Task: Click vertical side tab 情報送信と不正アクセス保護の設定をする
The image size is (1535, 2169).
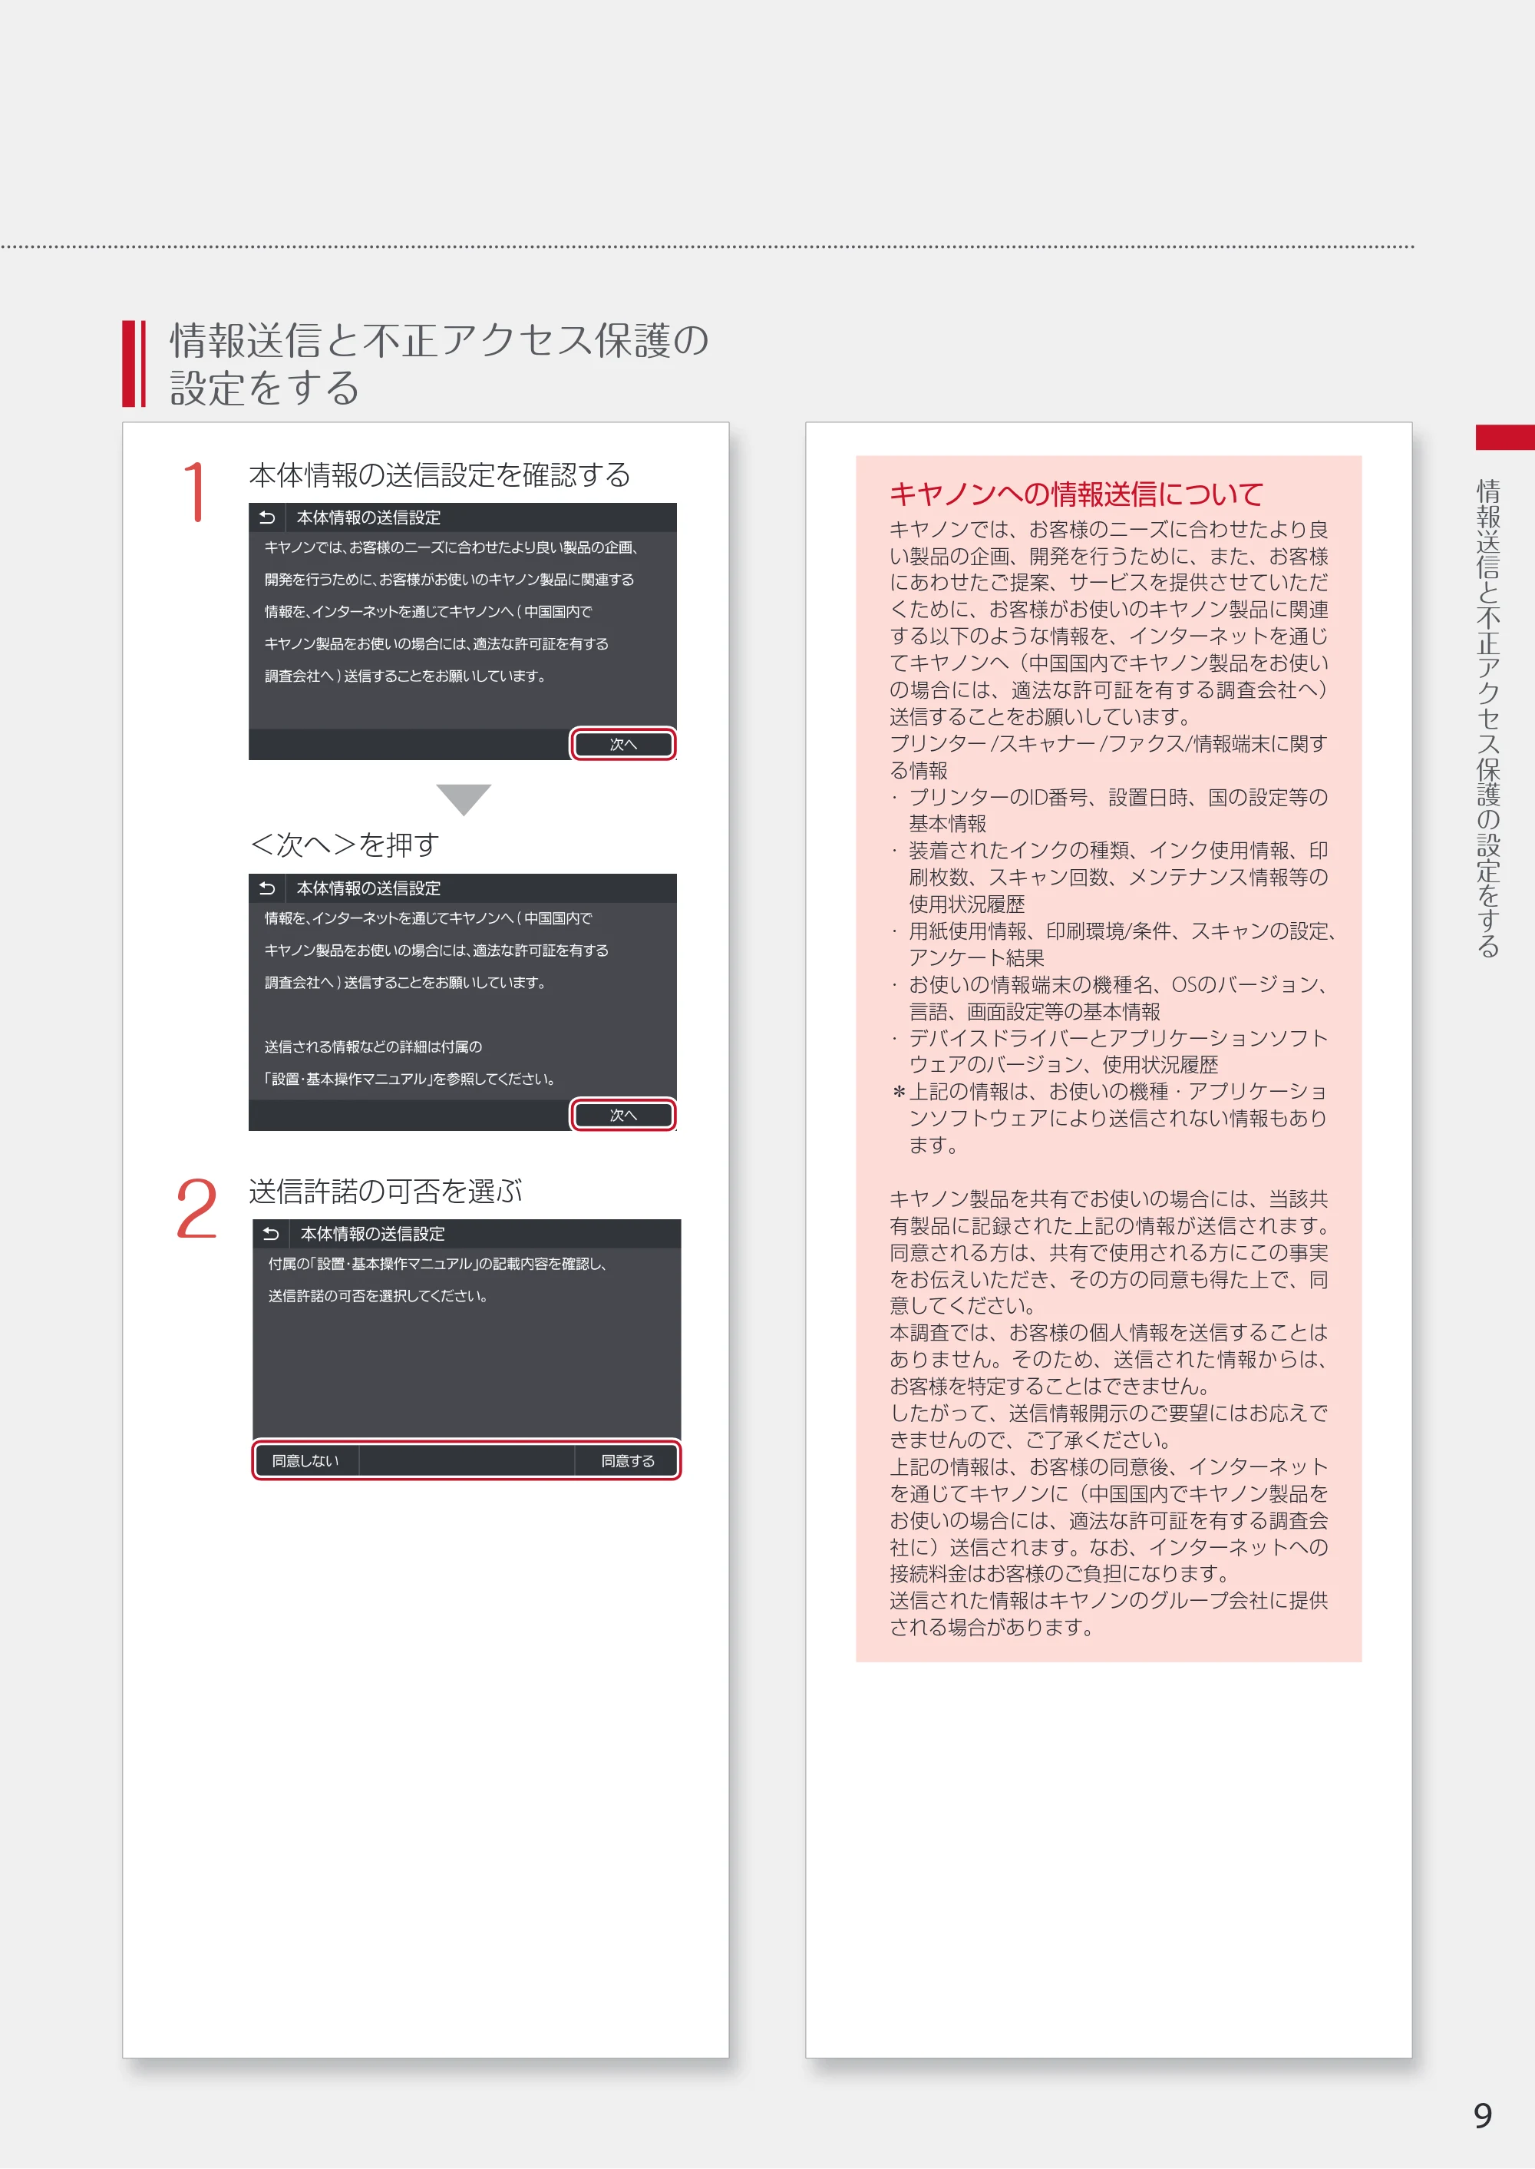Action: 1487,719
